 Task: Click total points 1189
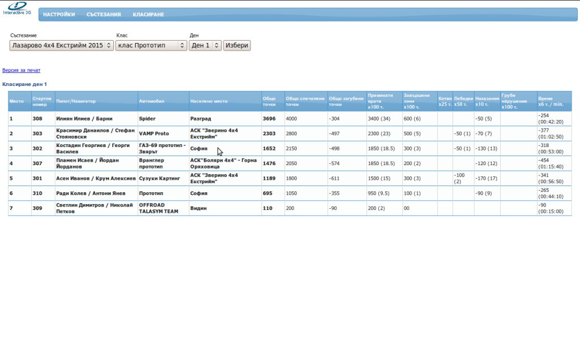tap(269, 178)
